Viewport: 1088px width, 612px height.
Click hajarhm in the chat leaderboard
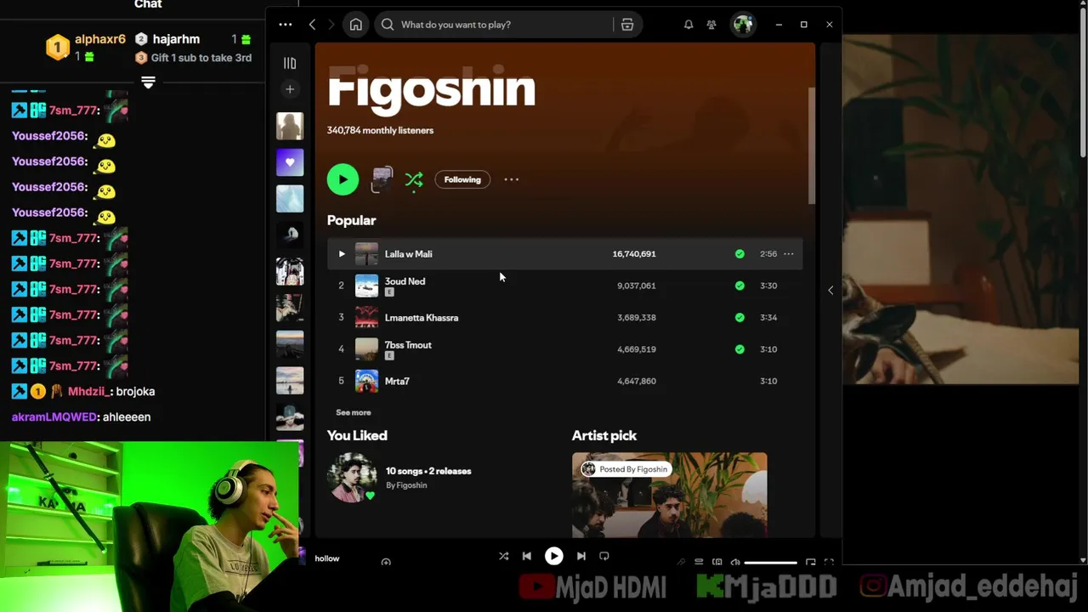[x=176, y=39]
